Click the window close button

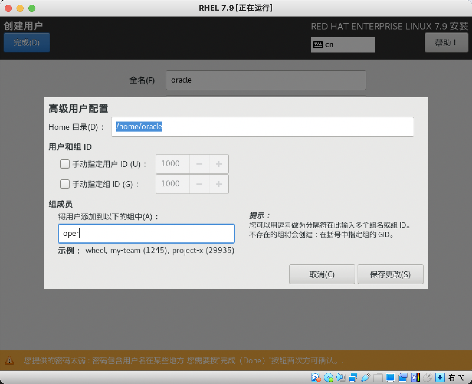(x=8, y=8)
